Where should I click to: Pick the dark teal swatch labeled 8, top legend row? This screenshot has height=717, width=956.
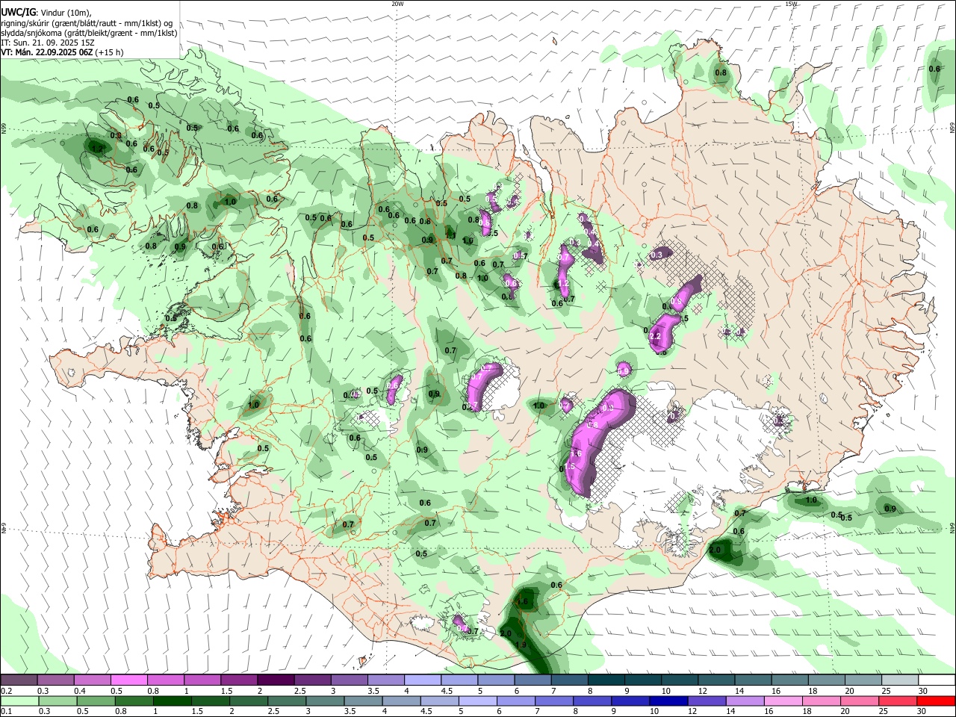point(606,680)
